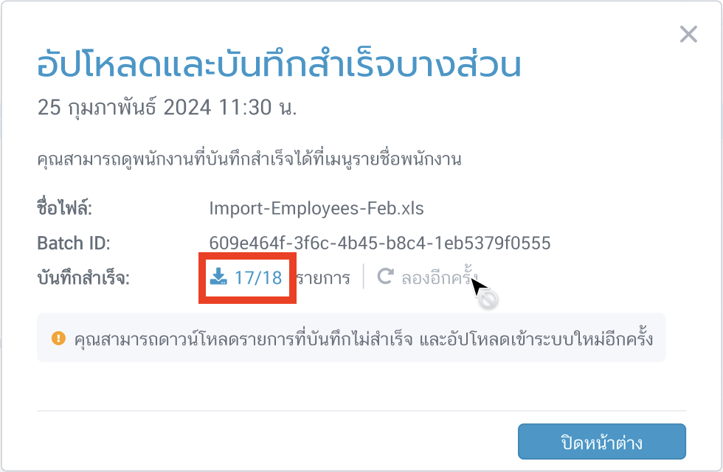Click the orange warning icon in notice
Image resolution: width=723 pixels, height=472 pixels.
pos(58,339)
